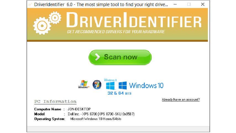236x133 pixels.
Task: Click the Windows 8 logo icon
Action: [110, 84]
